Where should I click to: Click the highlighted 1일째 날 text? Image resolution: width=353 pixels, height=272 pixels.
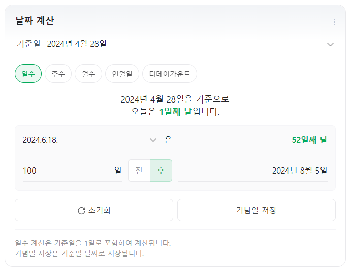point(176,112)
